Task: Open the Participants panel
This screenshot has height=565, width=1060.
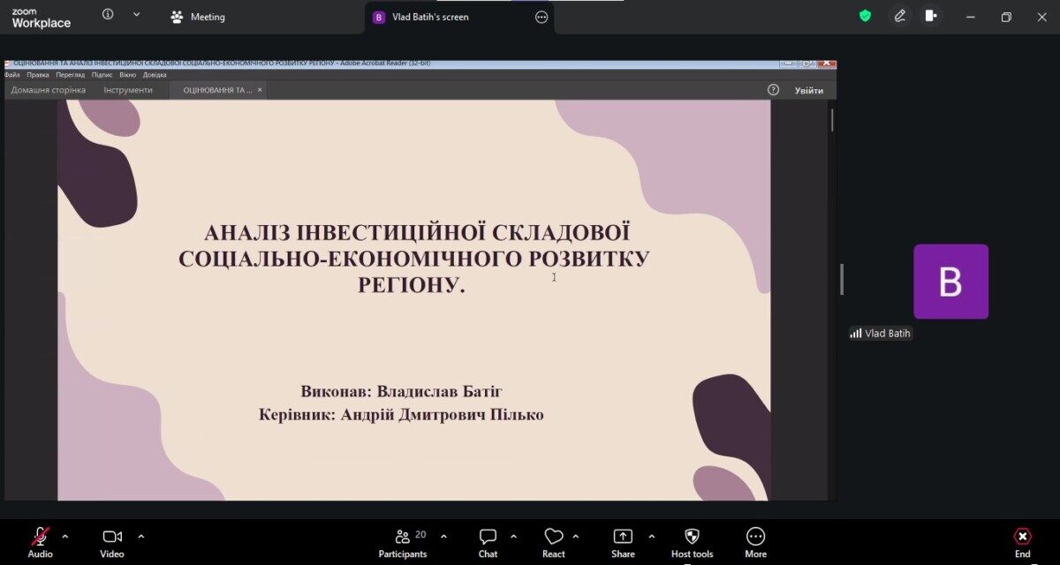Action: click(x=403, y=542)
